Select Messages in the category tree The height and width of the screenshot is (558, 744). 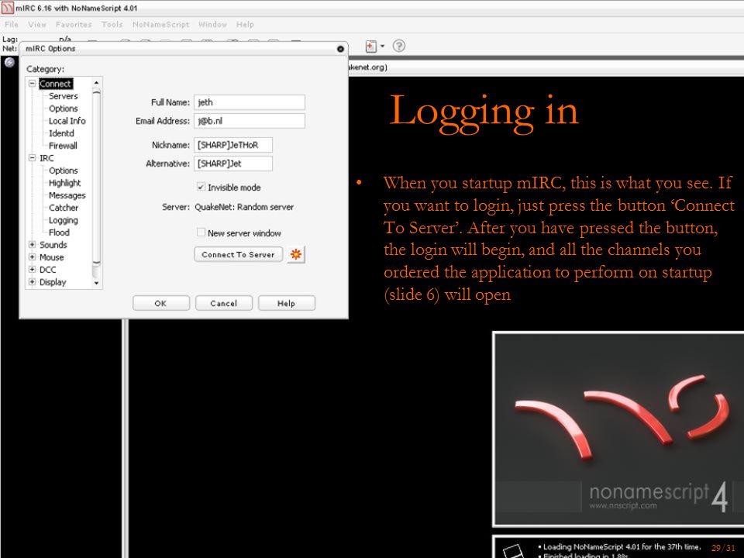[x=67, y=195]
